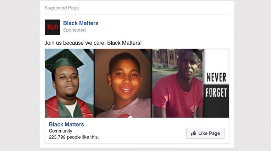The height and width of the screenshot is (151, 271).
Task: Open the photo of the man in the red t-shirt
Action: (x=177, y=83)
